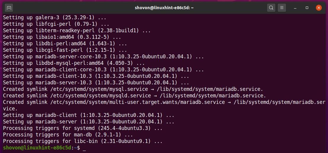Viewport: 328px width, 153px height.
Task: Close the terminal window
Action: 319,7
